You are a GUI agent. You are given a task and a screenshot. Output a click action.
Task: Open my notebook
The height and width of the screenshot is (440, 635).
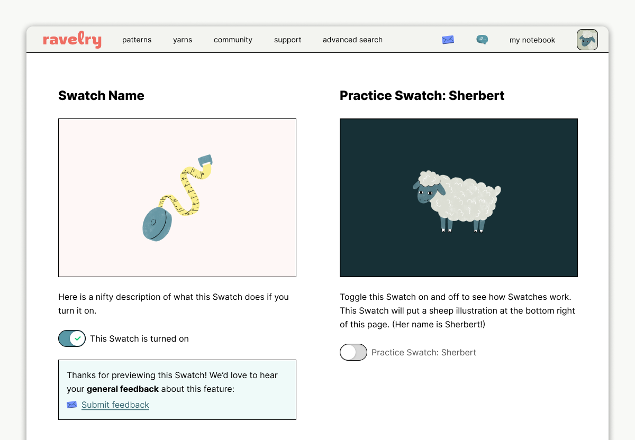coord(532,40)
